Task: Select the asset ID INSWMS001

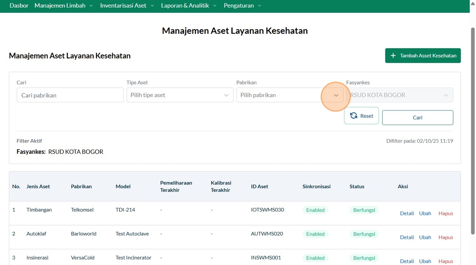Action: [266, 257]
